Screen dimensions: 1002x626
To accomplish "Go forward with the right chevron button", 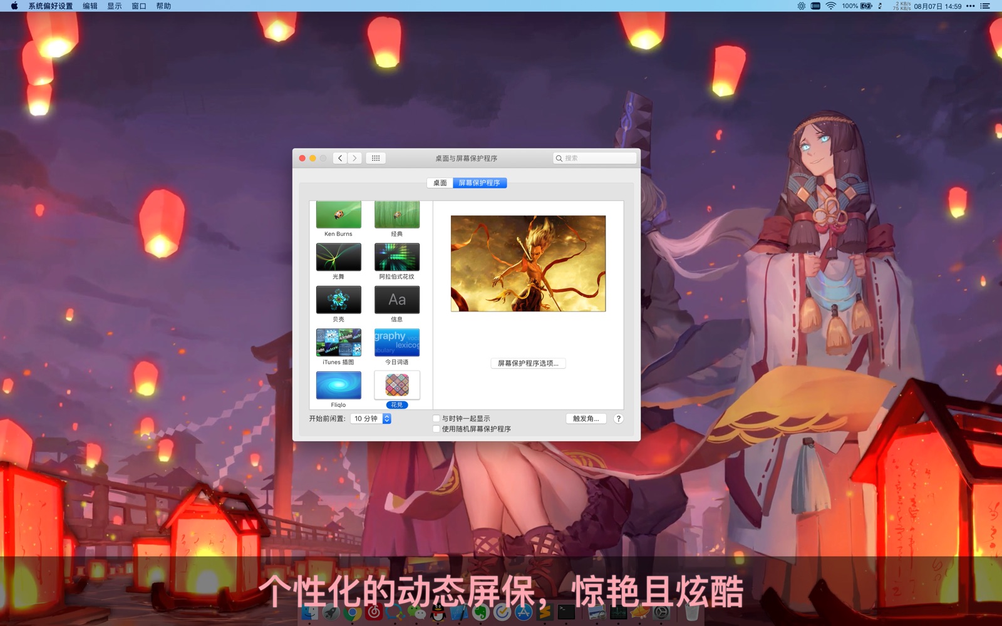I will 354,158.
